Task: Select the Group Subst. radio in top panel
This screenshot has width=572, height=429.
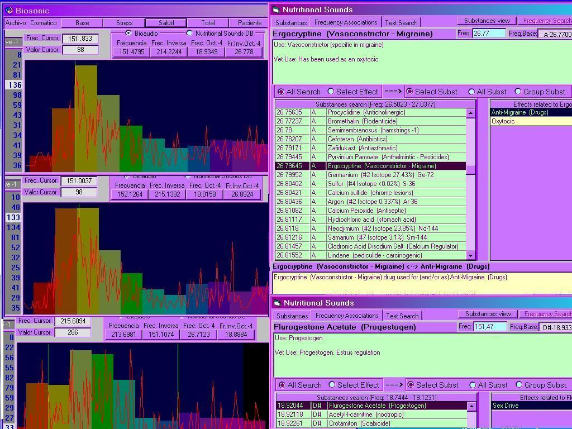Action: [518, 92]
